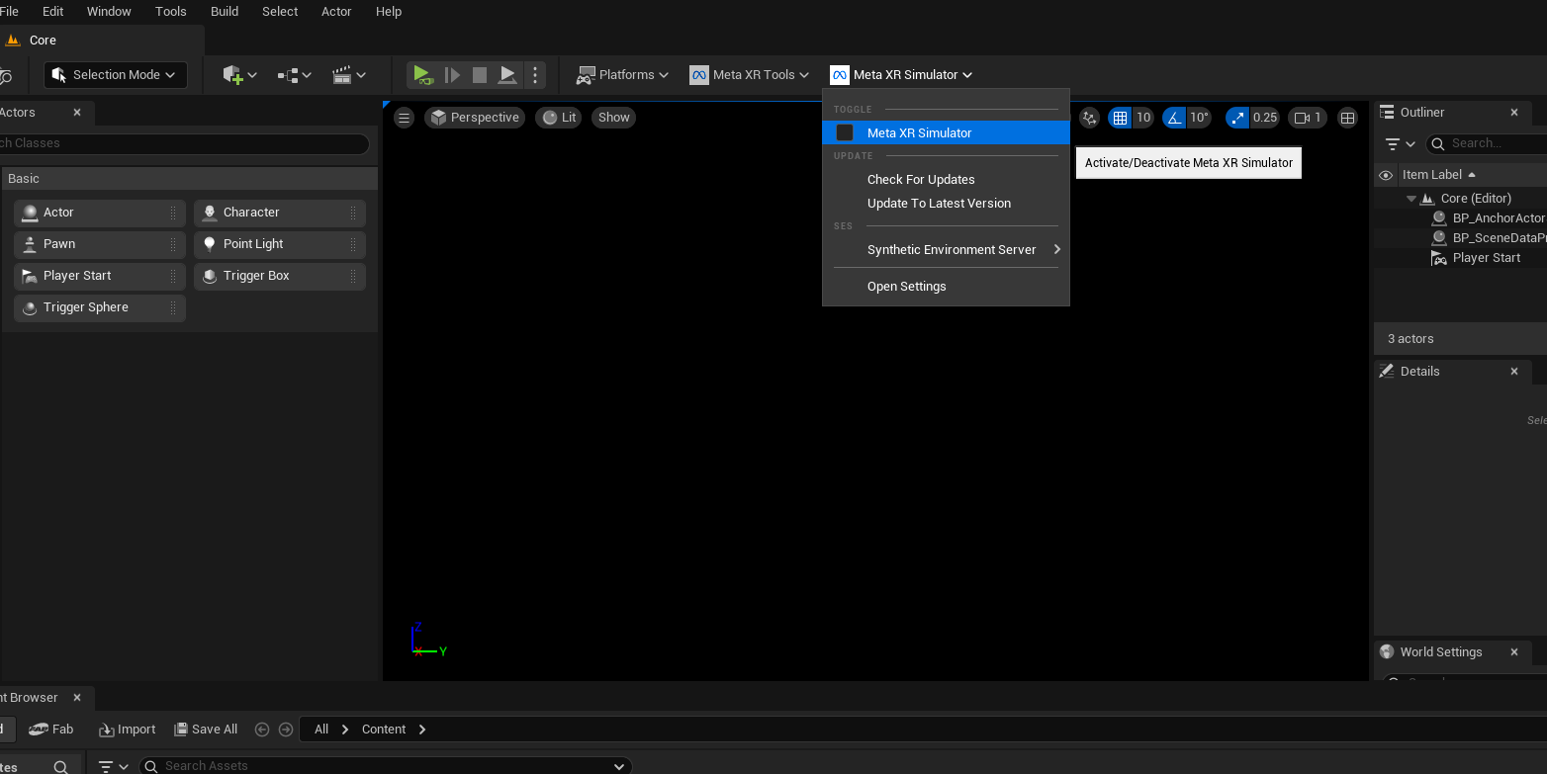Stop the play session with square button
Image resolution: width=1547 pixels, height=774 pixels.
[480, 74]
